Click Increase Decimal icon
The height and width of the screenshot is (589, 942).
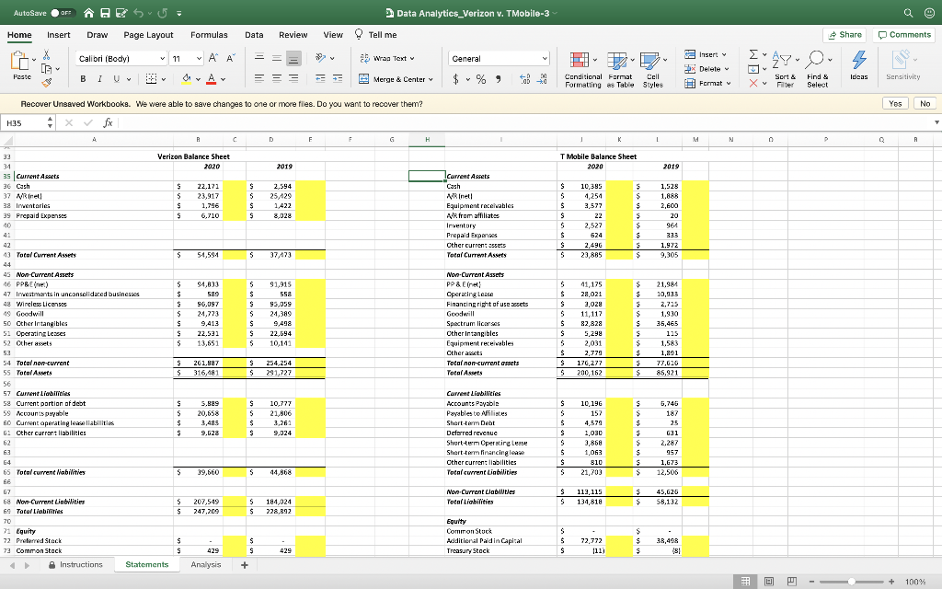(x=524, y=79)
